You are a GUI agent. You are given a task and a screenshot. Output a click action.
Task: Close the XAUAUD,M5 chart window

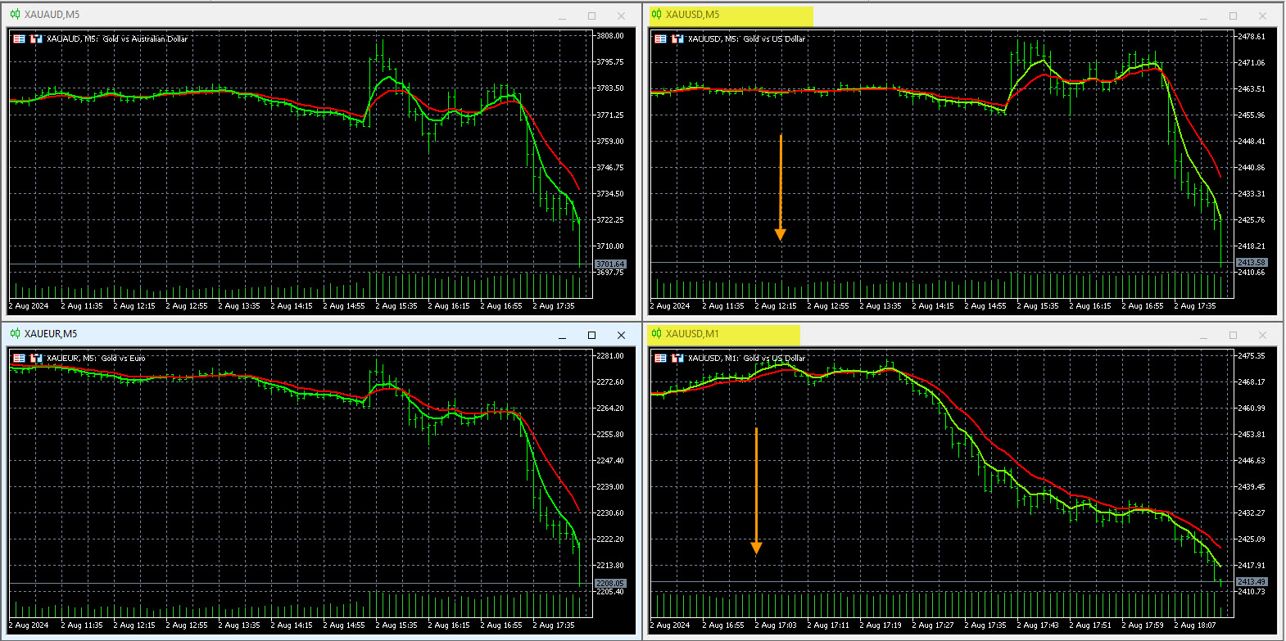621,16
